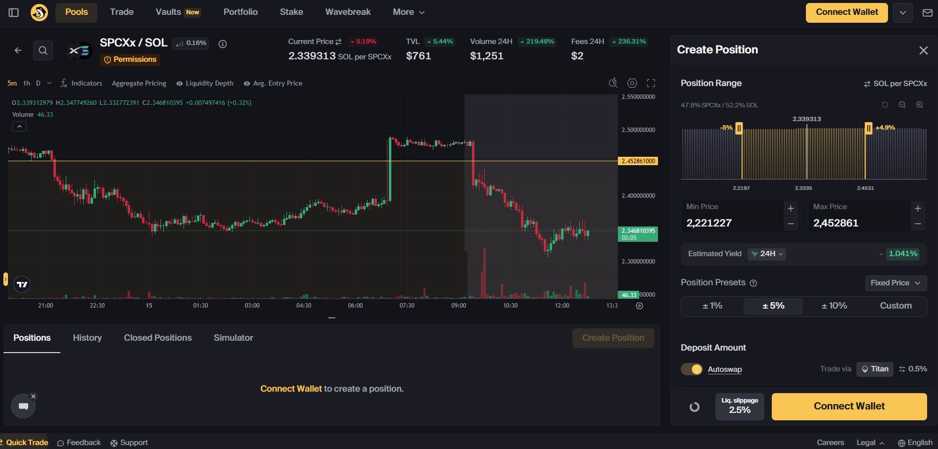Screen dimensions: 938x449
Task: Open the Trade navigation tab
Action: coord(122,12)
